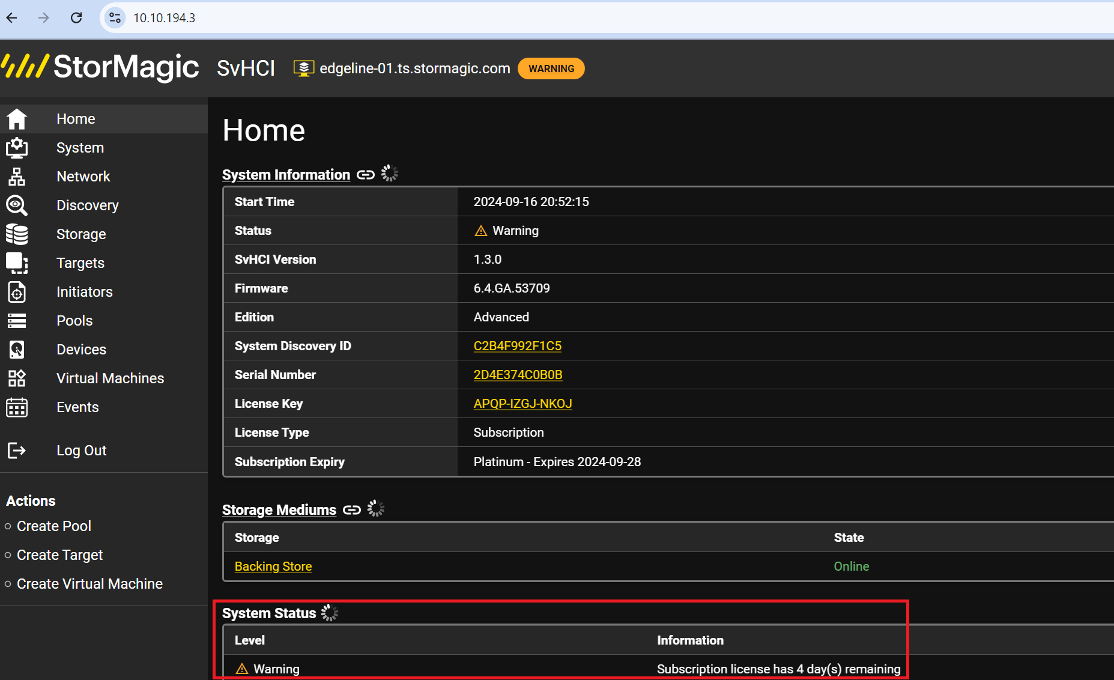
Task: Click serial number 2D4E374C0B0B
Action: pyautogui.click(x=518, y=375)
